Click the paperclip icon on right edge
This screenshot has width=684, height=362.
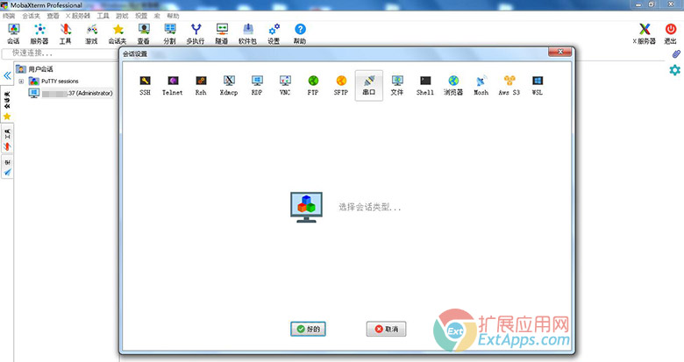[676, 54]
